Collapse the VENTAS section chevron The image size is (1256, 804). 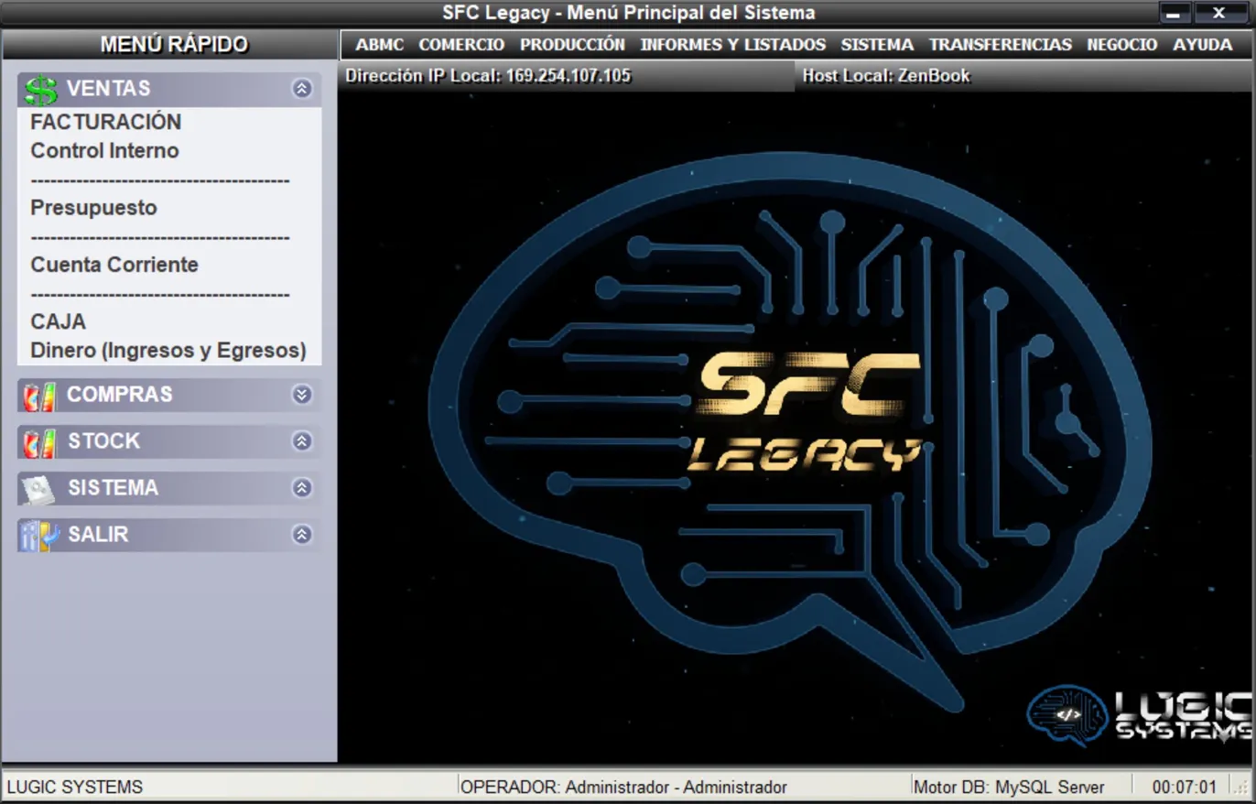[302, 89]
